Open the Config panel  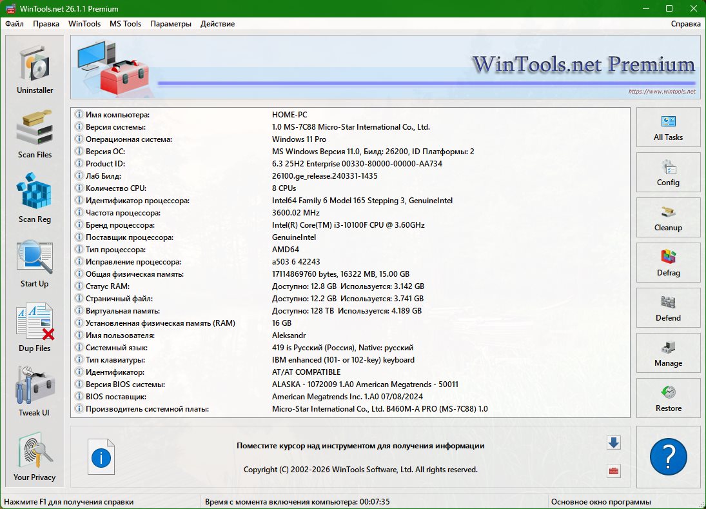click(x=668, y=172)
